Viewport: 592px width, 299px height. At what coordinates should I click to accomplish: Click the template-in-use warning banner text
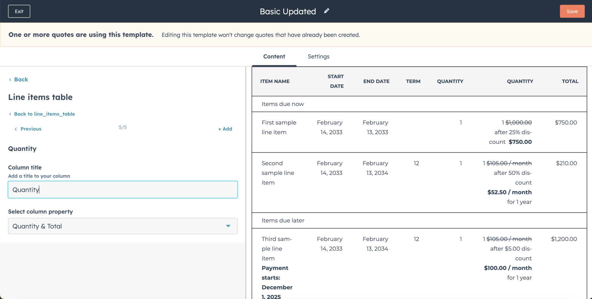click(x=184, y=35)
